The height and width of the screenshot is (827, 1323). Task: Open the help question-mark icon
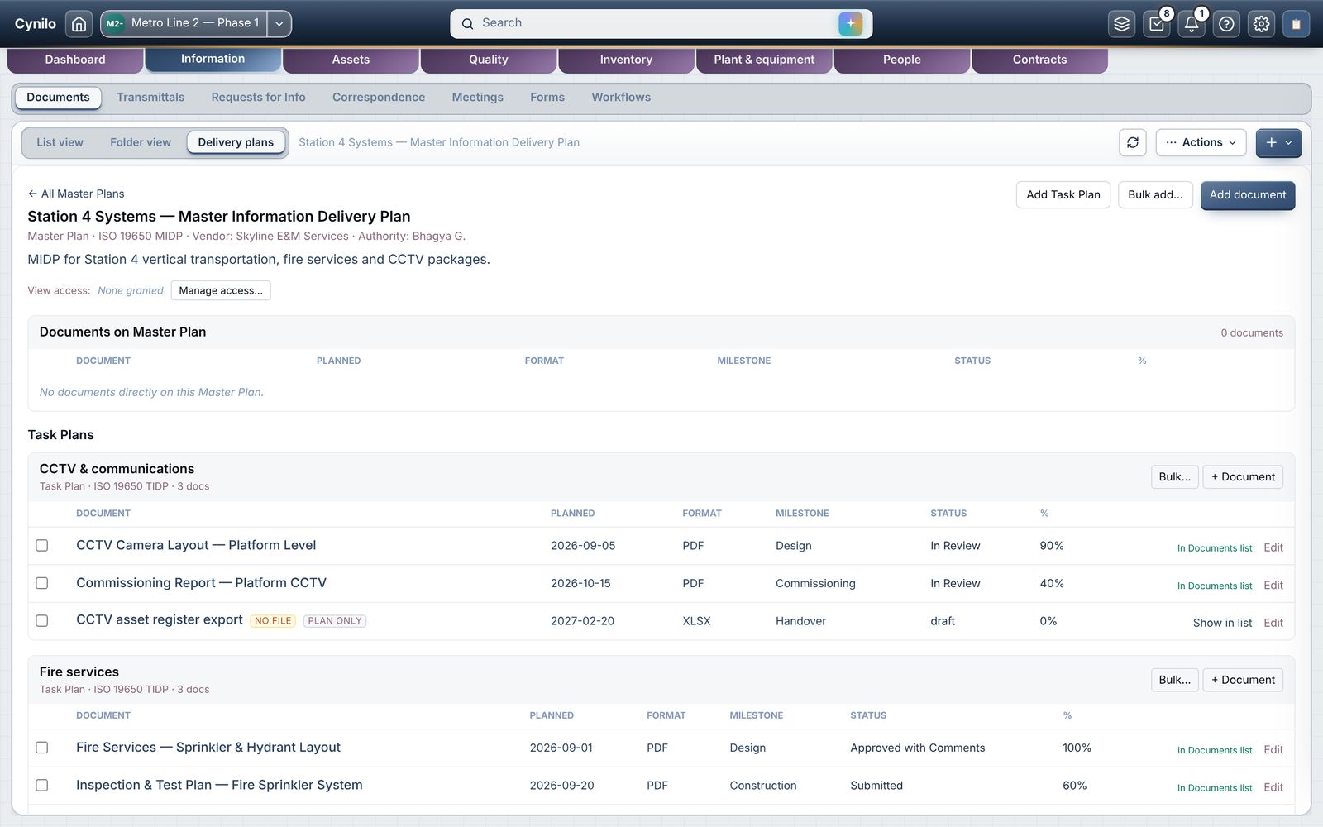point(1226,24)
